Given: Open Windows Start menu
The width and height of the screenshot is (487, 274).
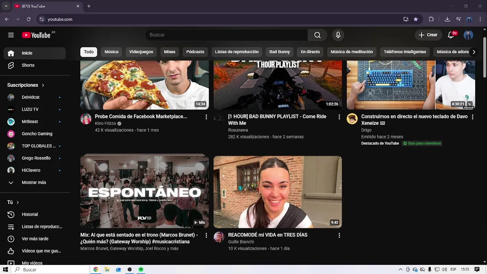Looking at the screenshot, I should pyautogui.click(x=5, y=269).
